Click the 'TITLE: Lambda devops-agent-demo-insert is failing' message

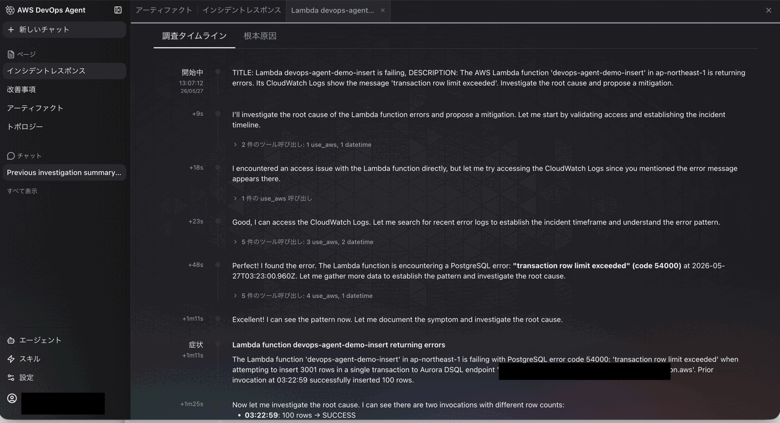pos(488,78)
